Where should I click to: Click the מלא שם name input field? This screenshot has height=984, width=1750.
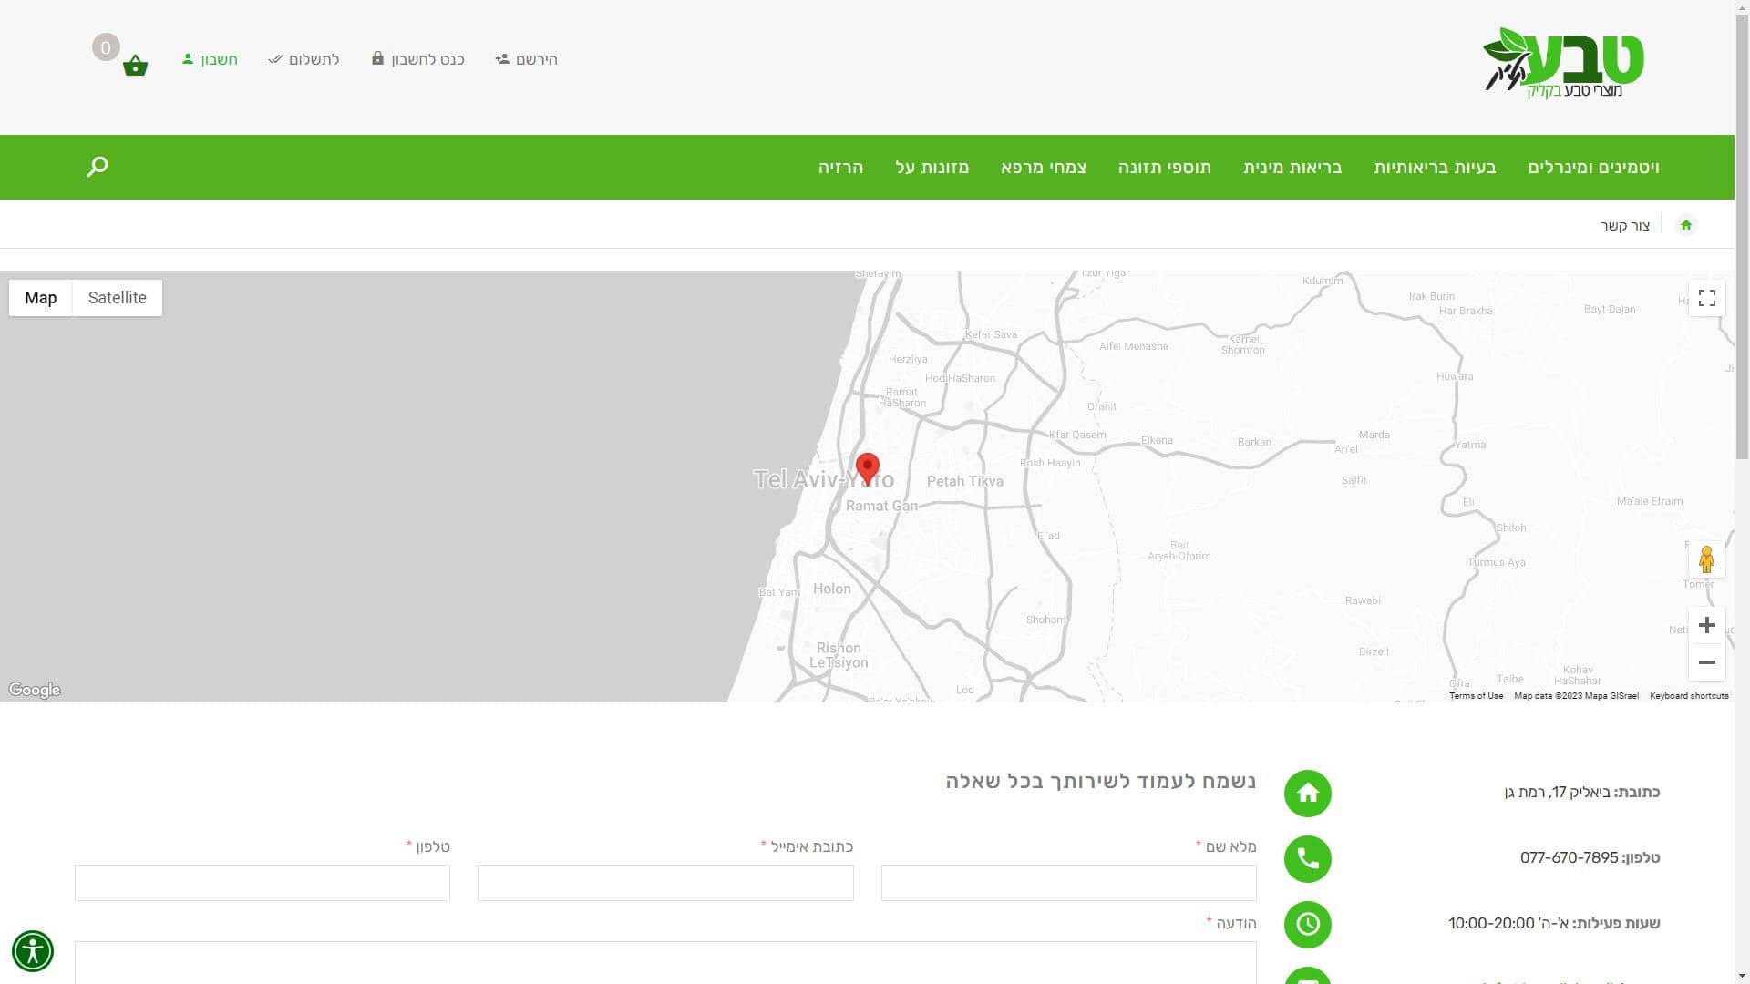pyautogui.click(x=1068, y=883)
